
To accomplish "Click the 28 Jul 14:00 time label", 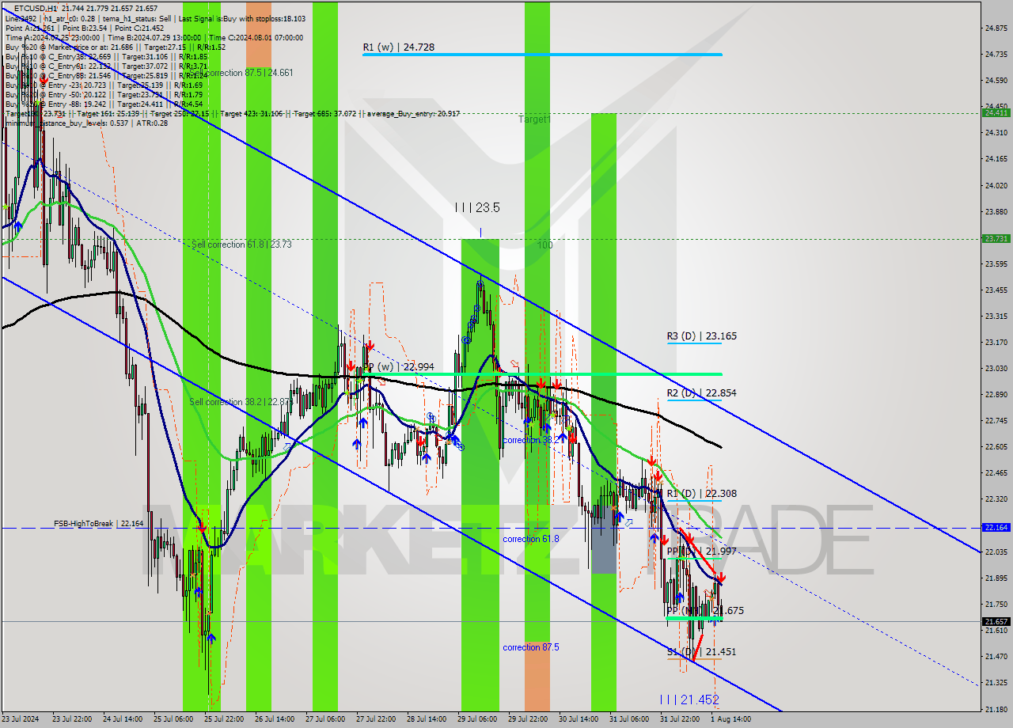I will coord(427,719).
